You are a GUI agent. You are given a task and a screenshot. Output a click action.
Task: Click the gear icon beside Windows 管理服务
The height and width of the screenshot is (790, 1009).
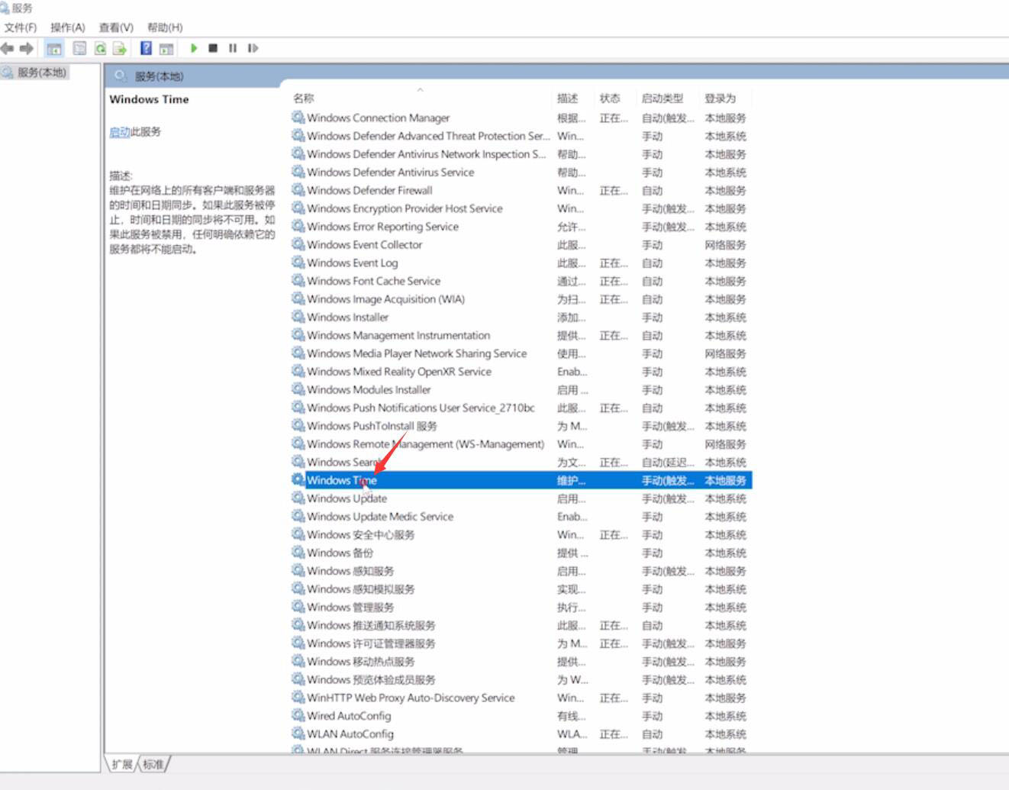point(298,607)
